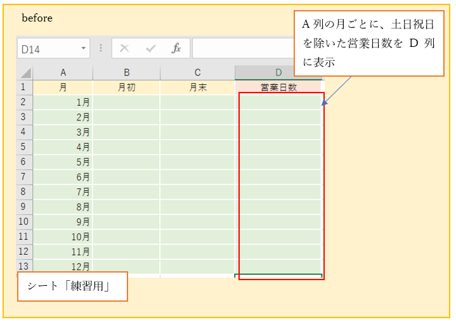Viewport: 456px width, 322px height.
Task: Click cell containing 12月
Action: click(x=63, y=266)
